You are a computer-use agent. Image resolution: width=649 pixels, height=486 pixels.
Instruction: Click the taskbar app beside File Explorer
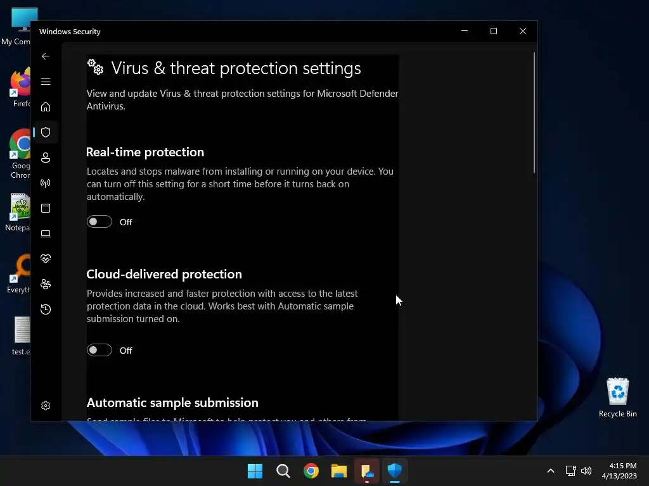click(367, 471)
